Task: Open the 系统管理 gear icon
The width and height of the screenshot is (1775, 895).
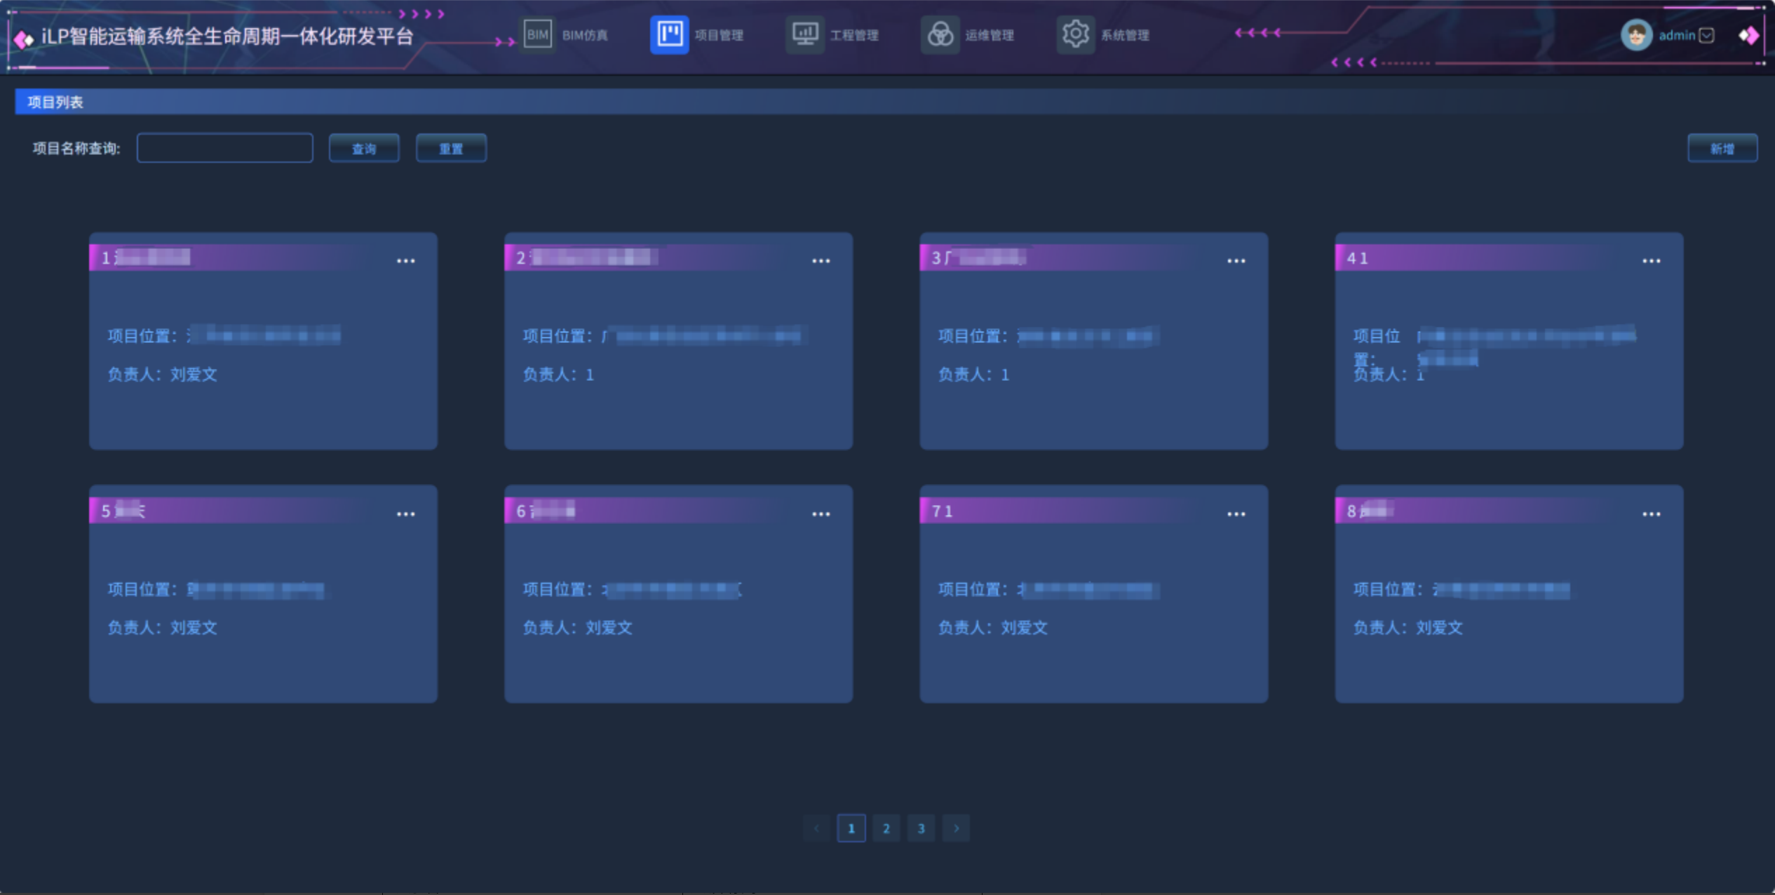Action: click(1075, 34)
